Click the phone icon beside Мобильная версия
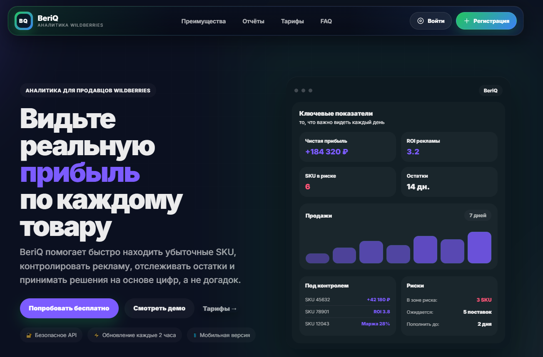The image size is (543, 357). point(195,335)
